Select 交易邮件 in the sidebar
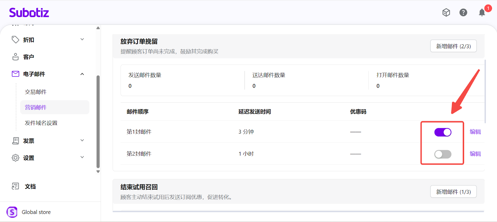 [x=36, y=92]
